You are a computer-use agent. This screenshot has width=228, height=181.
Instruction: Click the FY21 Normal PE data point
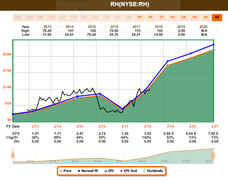click(x=213, y=45)
